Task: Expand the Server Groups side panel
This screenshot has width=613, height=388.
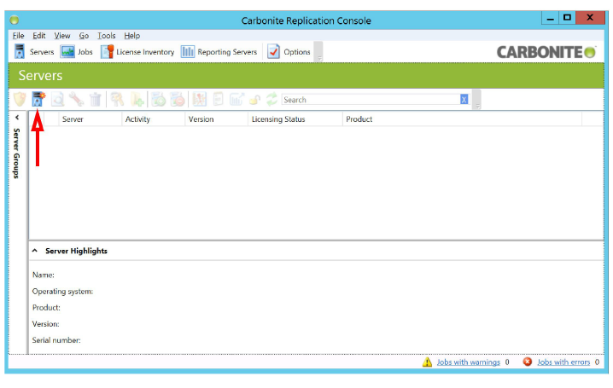Action: click(17, 118)
